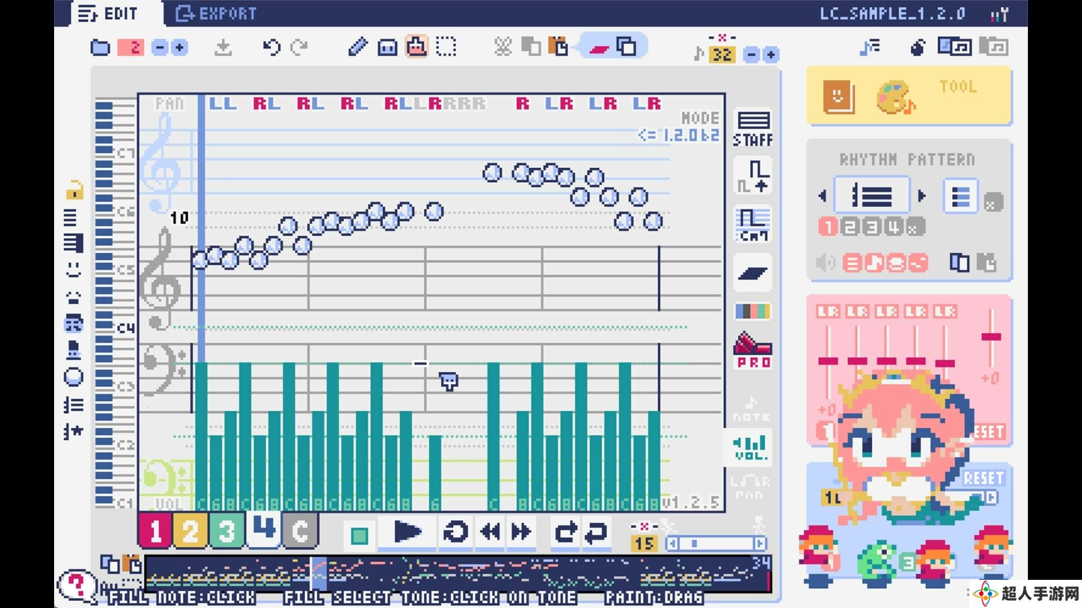Viewport: 1082px width, 608px height.
Task: Expand the rhythm pattern list view
Action: pyautogui.click(x=961, y=196)
